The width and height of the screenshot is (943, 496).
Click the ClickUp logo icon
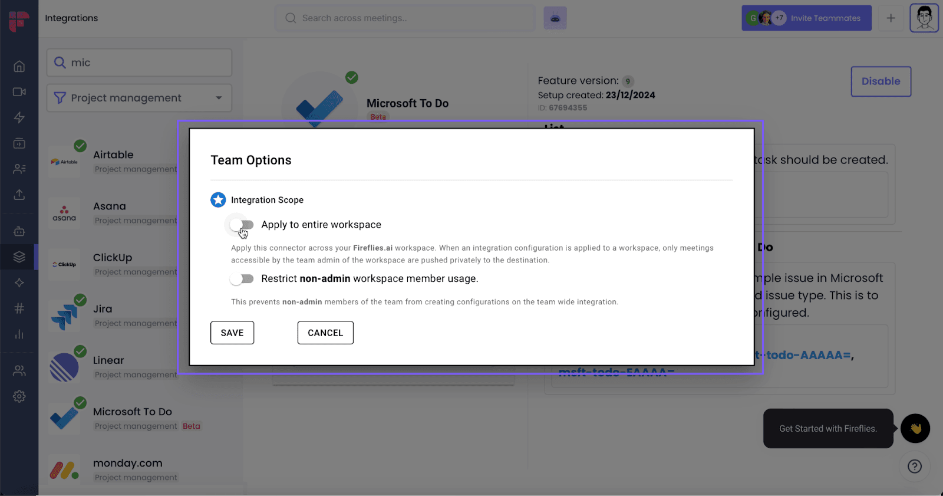click(64, 264)
